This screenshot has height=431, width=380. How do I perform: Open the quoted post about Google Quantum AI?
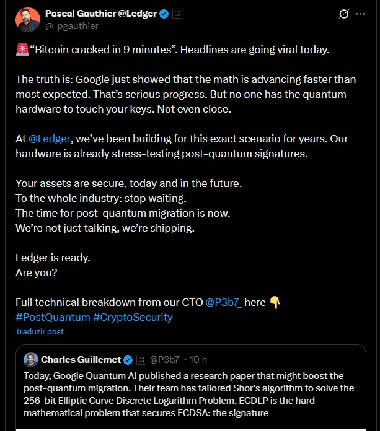click(189, 394)
